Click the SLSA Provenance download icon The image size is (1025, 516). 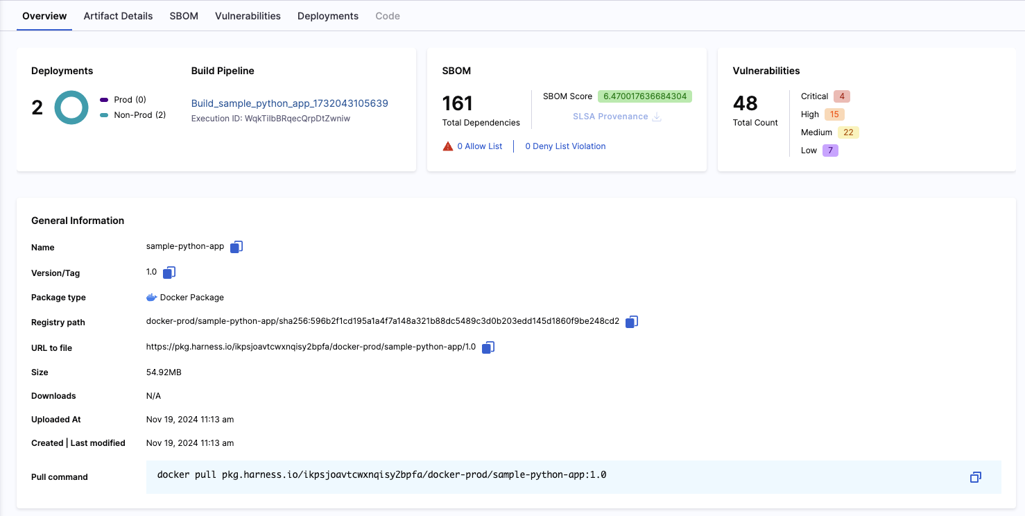click(x=656, y=117)
